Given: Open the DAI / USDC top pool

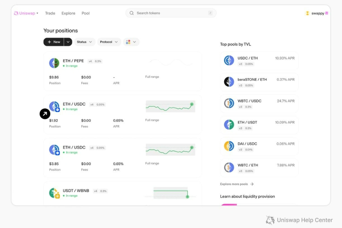Looking at the screenshot, I should [x=259, y=146].
